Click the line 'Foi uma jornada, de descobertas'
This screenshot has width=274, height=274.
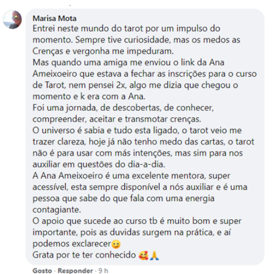pos(123,108)
